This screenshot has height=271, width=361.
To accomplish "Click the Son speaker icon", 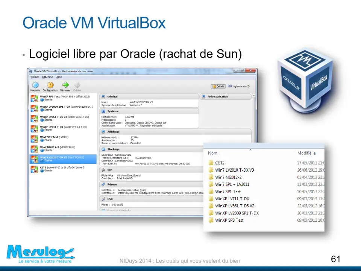I will tap(103, 170).
